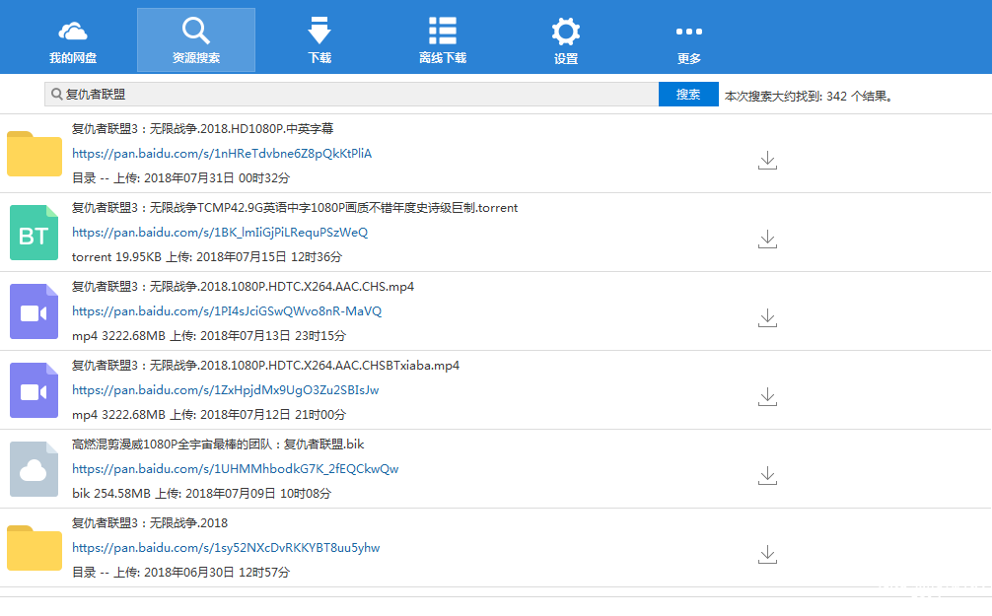Screen dimensions: 992x616
Task: Click the grey cloud bik file icon
Action: [35, 469]
